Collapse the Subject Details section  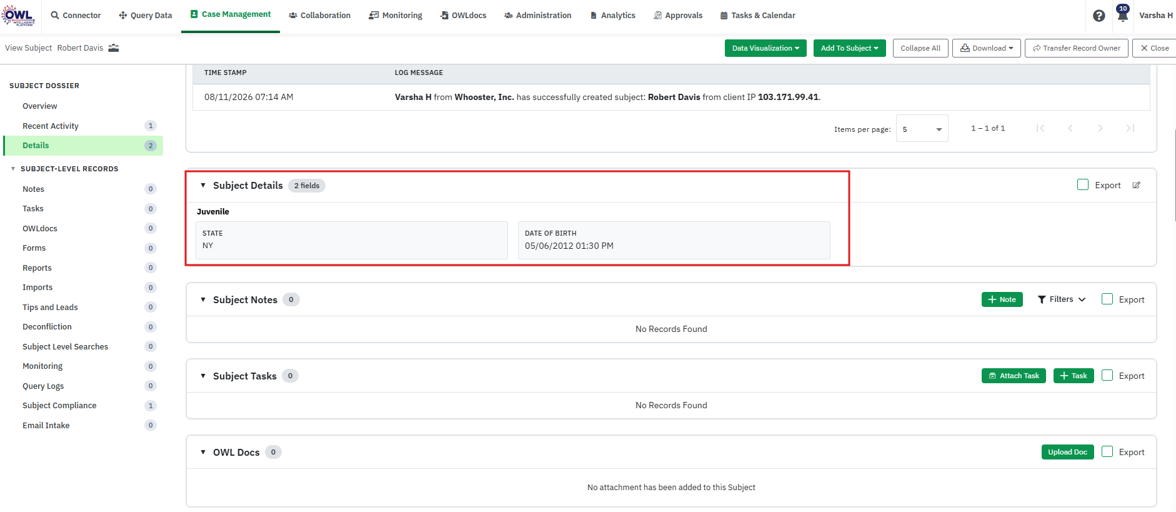click(203, 185)
